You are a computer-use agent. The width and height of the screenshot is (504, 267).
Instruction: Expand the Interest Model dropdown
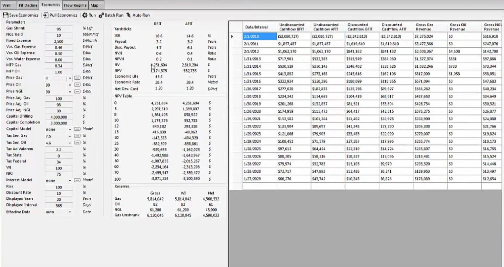click(x=70, y=181)
